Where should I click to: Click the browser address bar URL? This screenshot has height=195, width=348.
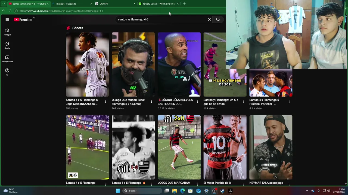(61, 11)
